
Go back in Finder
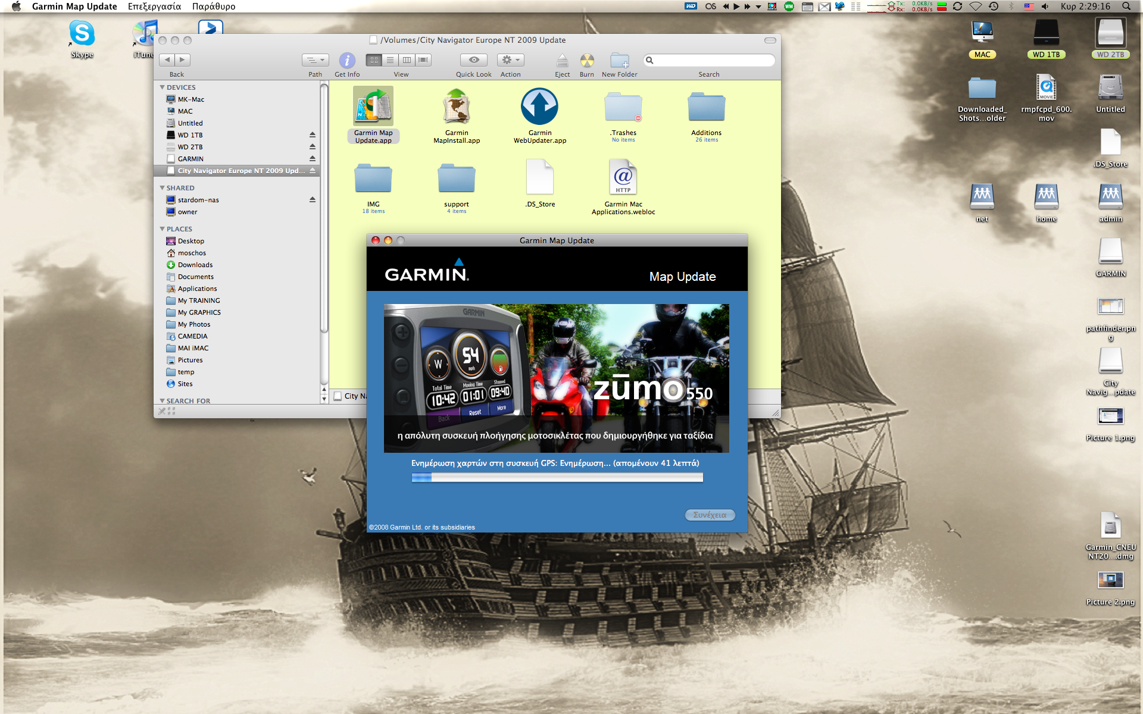[x=168, y=60]
